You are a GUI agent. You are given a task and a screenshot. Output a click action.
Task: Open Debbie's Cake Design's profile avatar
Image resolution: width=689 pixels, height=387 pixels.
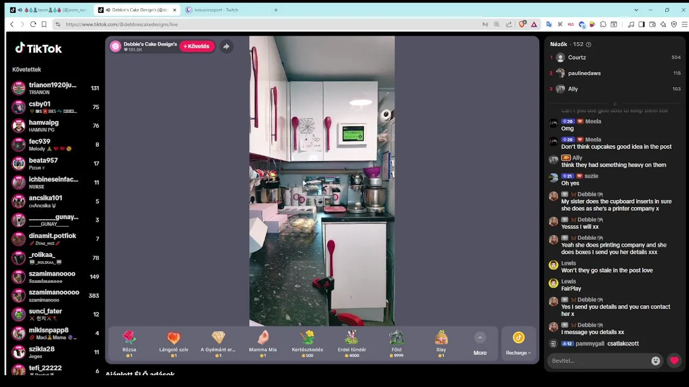(115, 46)
